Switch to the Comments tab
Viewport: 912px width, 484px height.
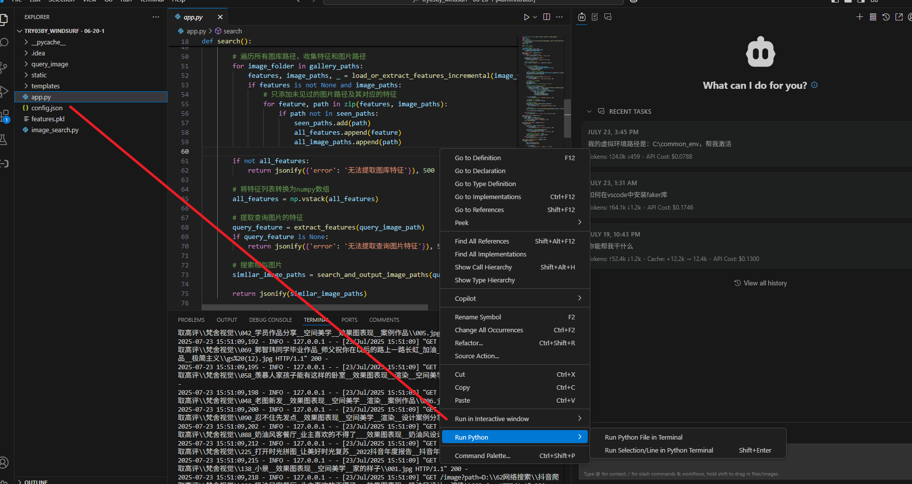(x=384, y=320)
